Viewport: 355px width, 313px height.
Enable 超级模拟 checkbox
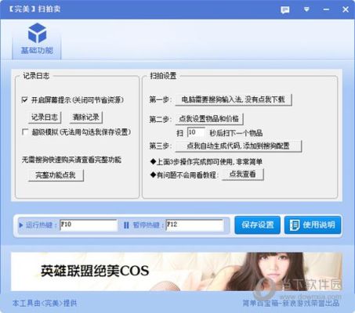[25, 132]
